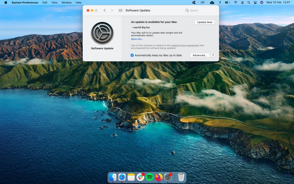Viewport: 294px width, 184px height.
Task: Click the Bluetooth status icon
Action: [x=220, y=3]
